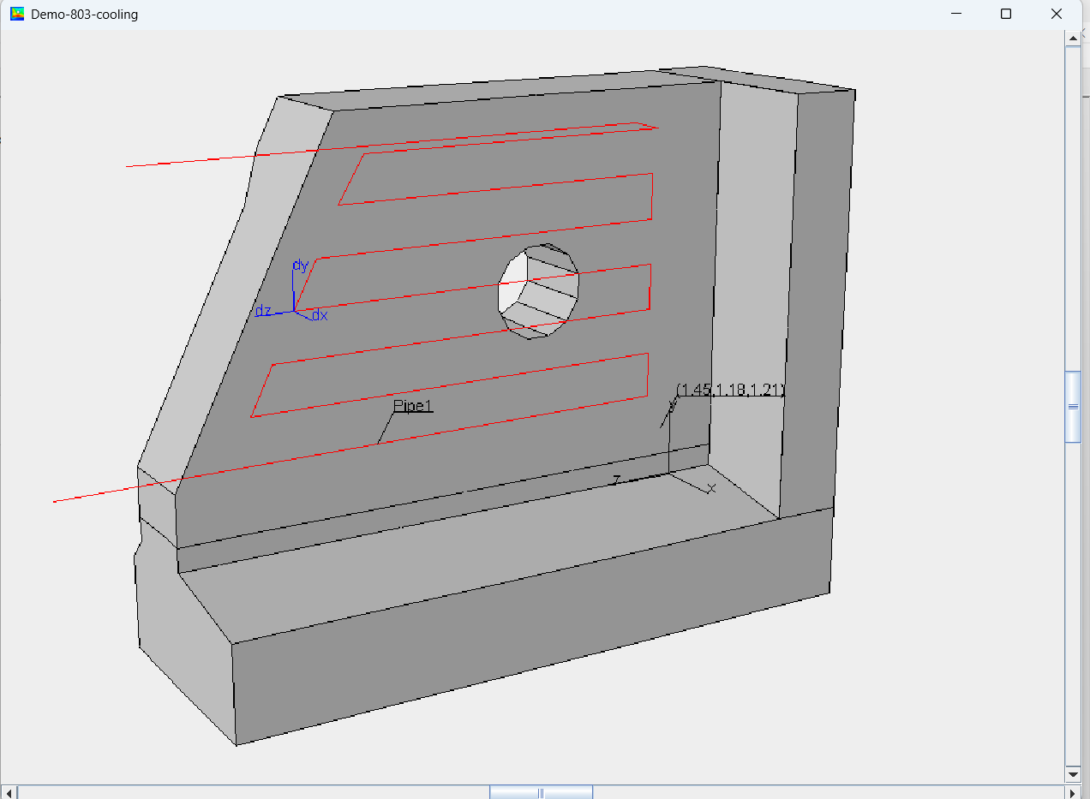
Task: Click the vertical scrollbar down arrow
Action: (x=1073, y=774)
